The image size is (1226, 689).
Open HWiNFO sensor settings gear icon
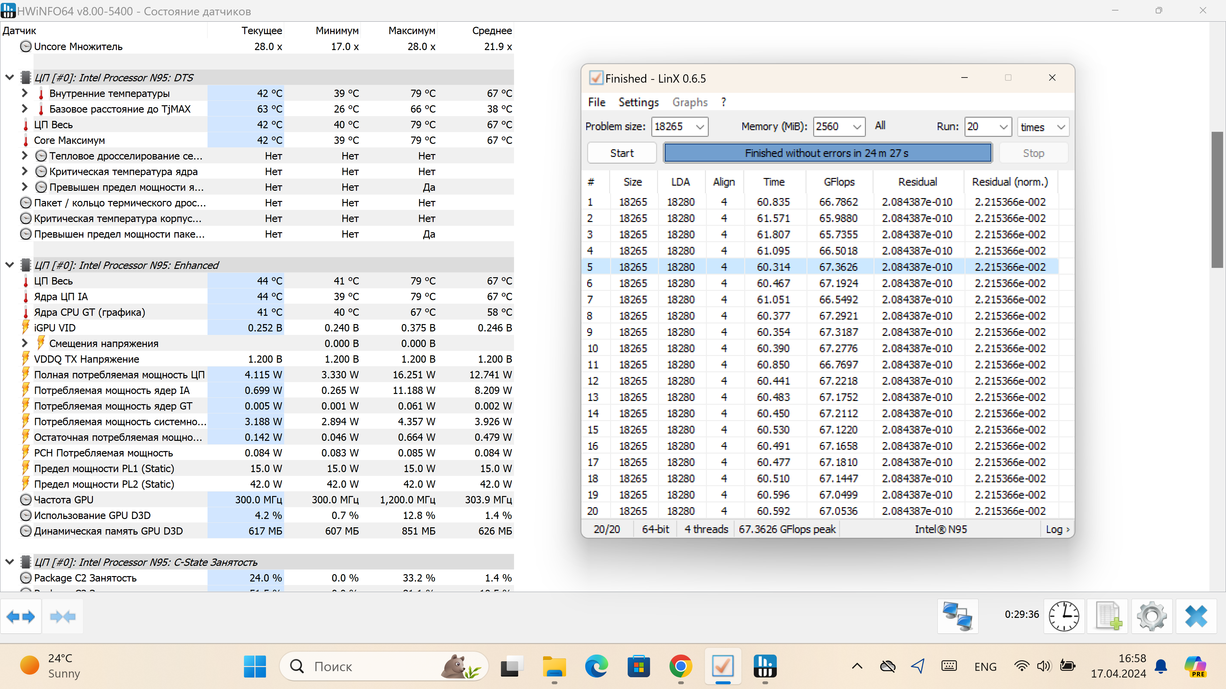[1152, 616]
